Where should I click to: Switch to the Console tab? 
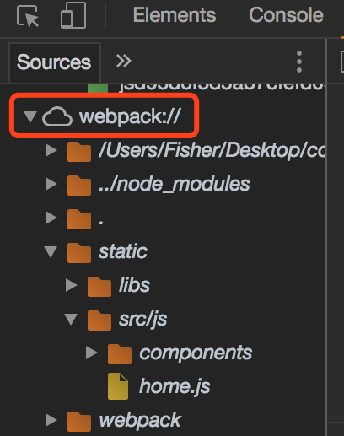286,15
